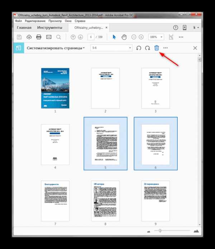Open the page range 5-6 dropdown
The image size is (215, 249).
[x=111, y=48]
